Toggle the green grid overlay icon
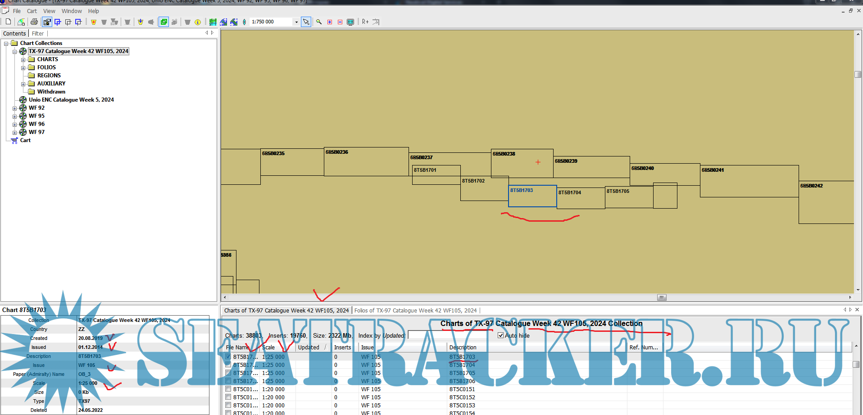Viewport: 863px width, 415px height. coord(213,22)
